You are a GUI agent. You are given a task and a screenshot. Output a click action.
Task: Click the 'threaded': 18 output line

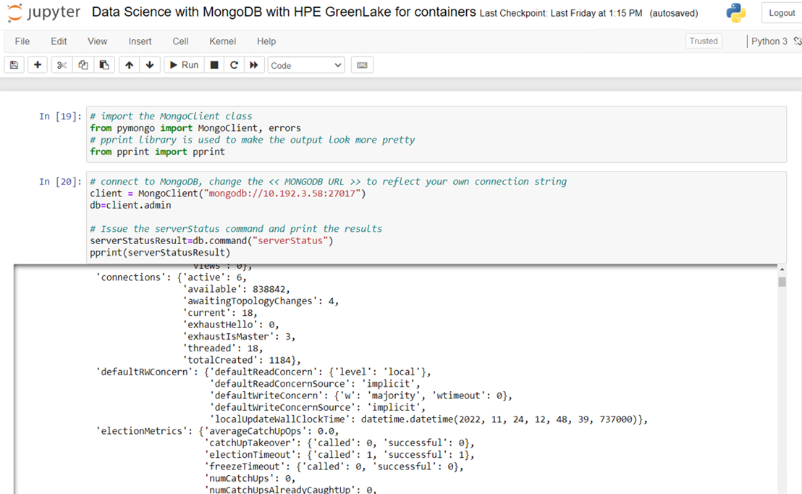click(x=223, y=348)
